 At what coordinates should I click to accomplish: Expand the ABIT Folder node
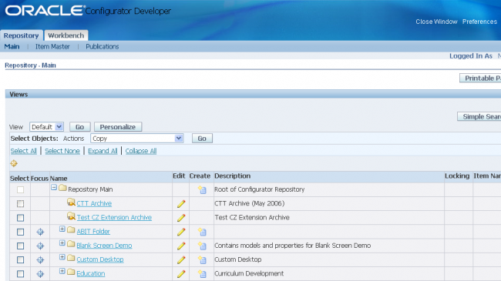(x=62, y=229)
